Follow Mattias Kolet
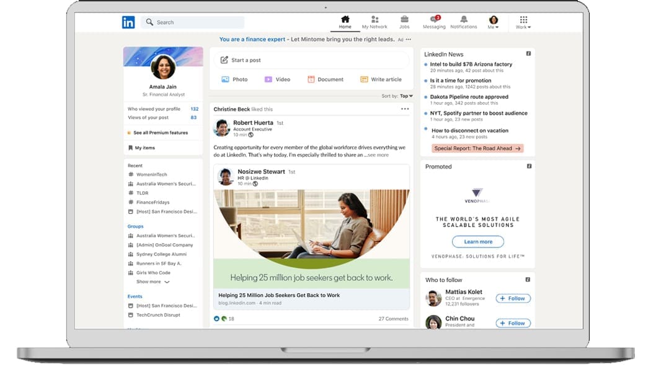Image resolution: width=651 pixels, height=365 pixels. tap(513, 298)
